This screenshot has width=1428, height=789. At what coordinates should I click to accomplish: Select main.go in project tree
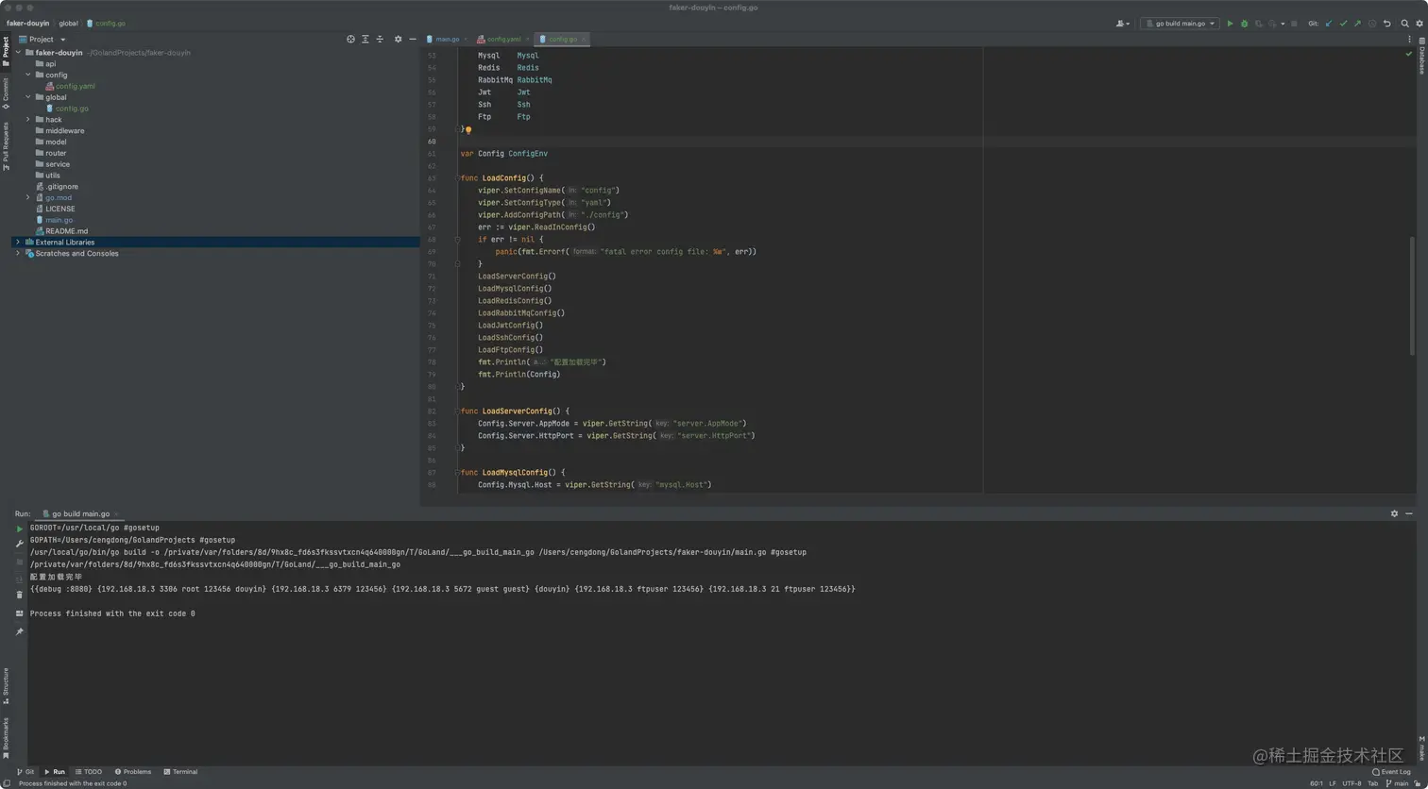click(x=59, y=220)
